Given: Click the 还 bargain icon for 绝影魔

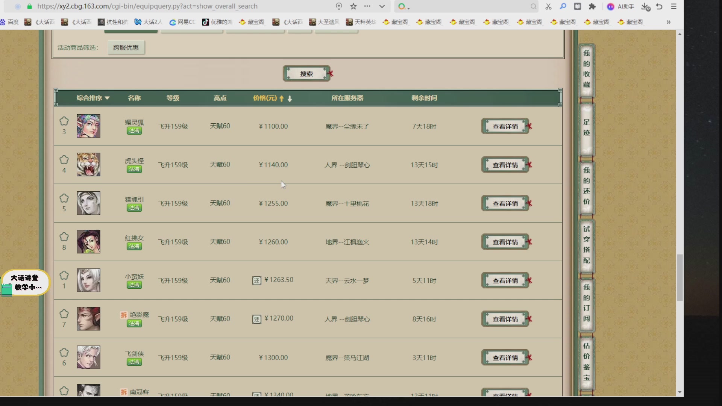Looking at the screenshot, I should pos(256,320).
